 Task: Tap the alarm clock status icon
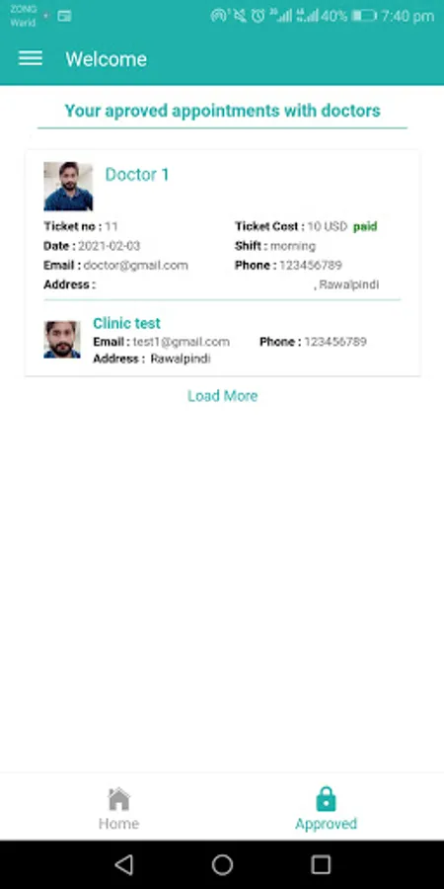coord(259,16)
